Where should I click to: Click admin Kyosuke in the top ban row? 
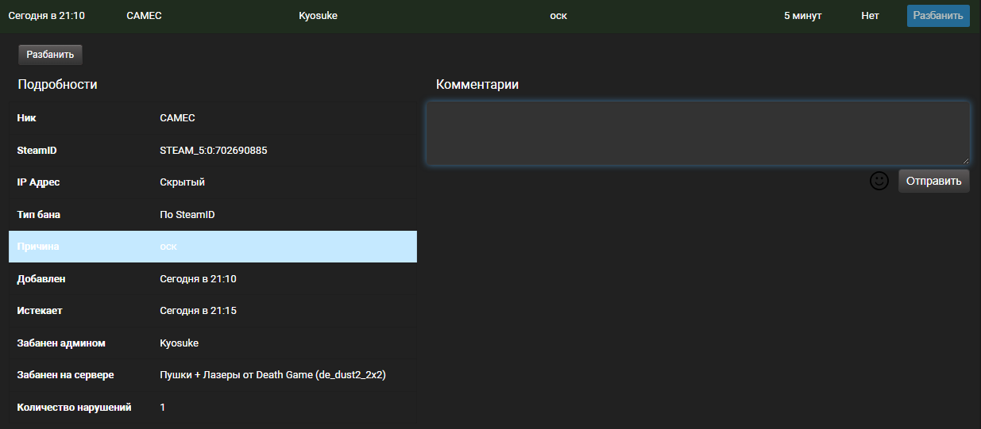318,16
